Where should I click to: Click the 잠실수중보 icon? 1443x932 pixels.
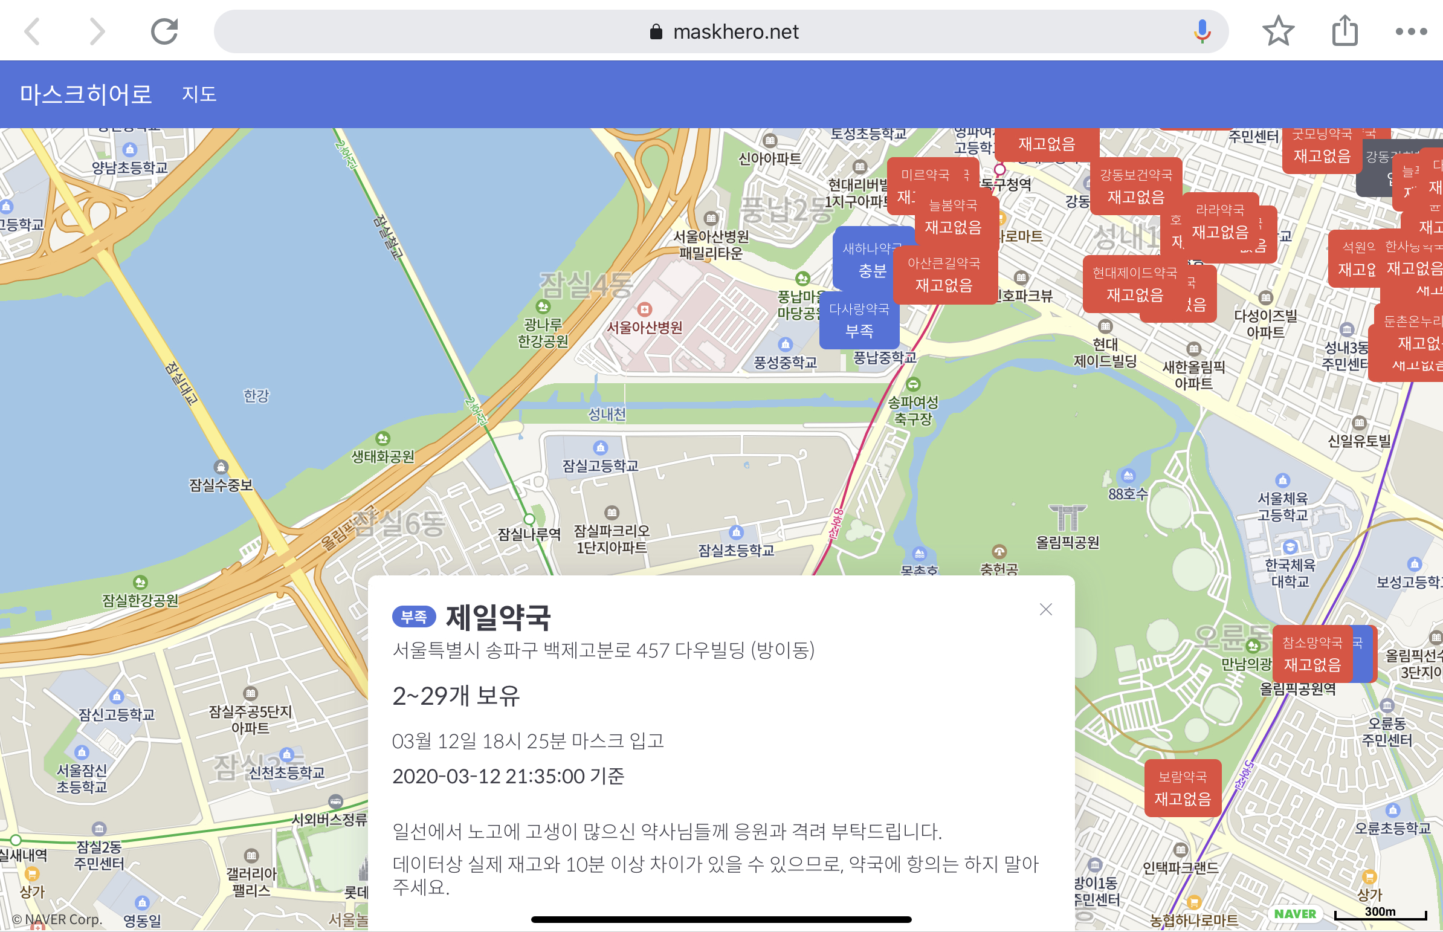click(221, 467)
